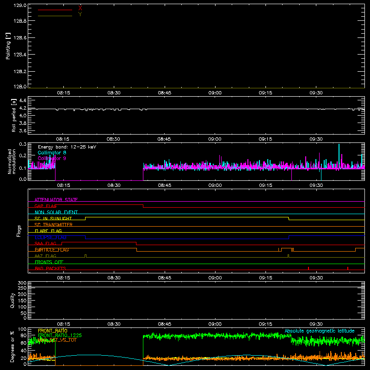Click the 40 tick in Degrees panel
The width and height of the screenshot is (370, 370).
pos(24,351)
